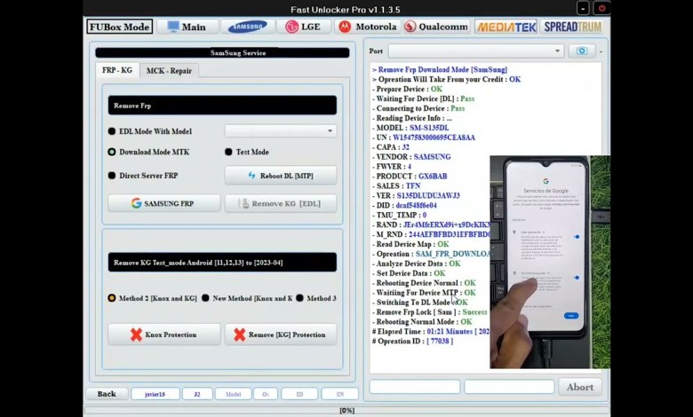Click the log line VENDOR : SAMSUNG
The width and height of the screenshot is (693, 417).
[411, 157]
